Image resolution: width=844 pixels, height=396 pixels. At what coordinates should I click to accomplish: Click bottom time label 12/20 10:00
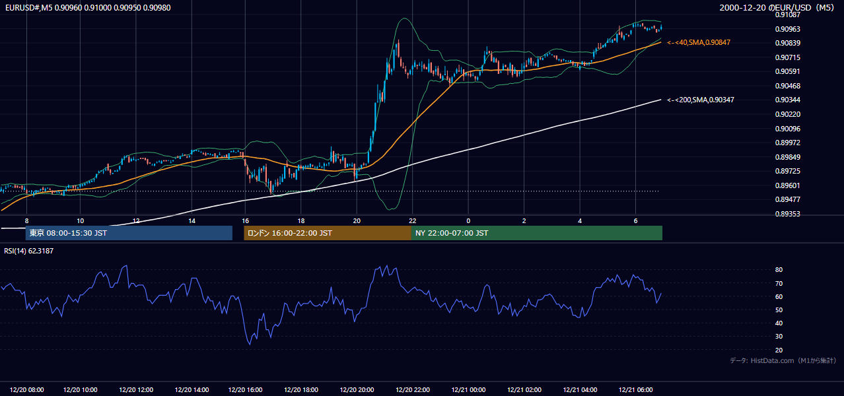[81, 389]
